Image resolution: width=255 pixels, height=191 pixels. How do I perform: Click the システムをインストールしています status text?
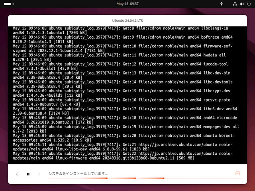pos(78,173)
